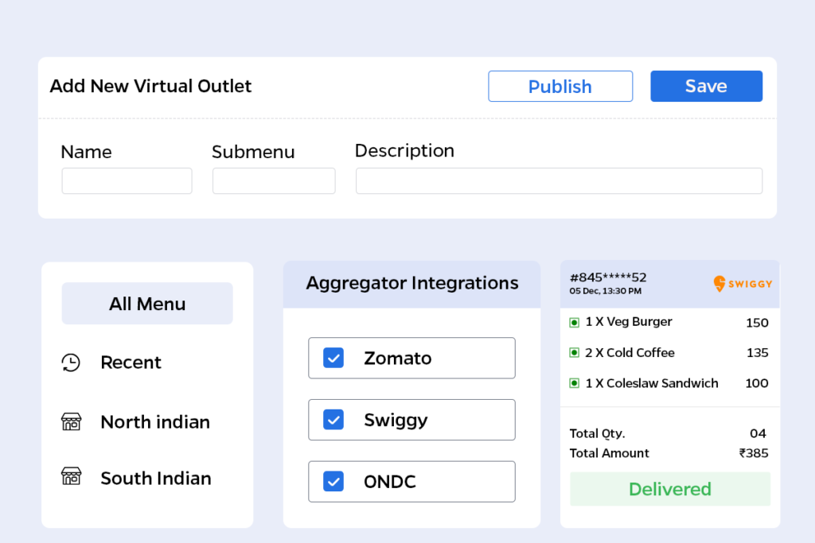Image resolution: width=815 pixels, height=543 pixels.
Task: Click the quantity value 04
Action: click(758, 433)
